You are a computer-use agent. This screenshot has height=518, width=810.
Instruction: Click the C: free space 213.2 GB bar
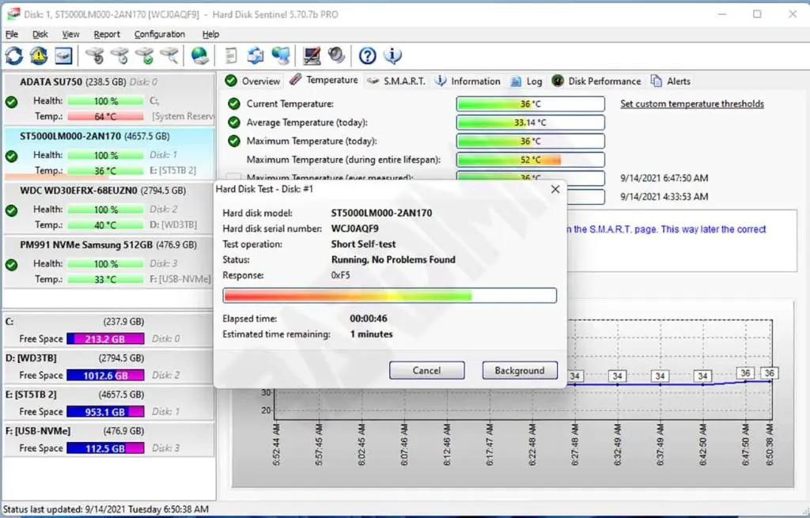click(x=105, y=338)
